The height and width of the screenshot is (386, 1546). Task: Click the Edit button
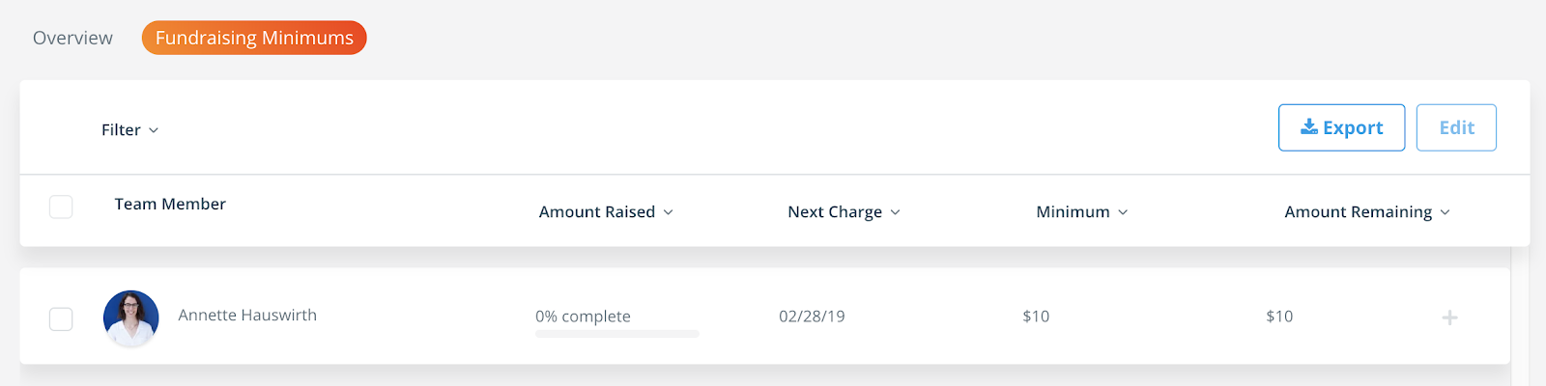point(1456,127)
